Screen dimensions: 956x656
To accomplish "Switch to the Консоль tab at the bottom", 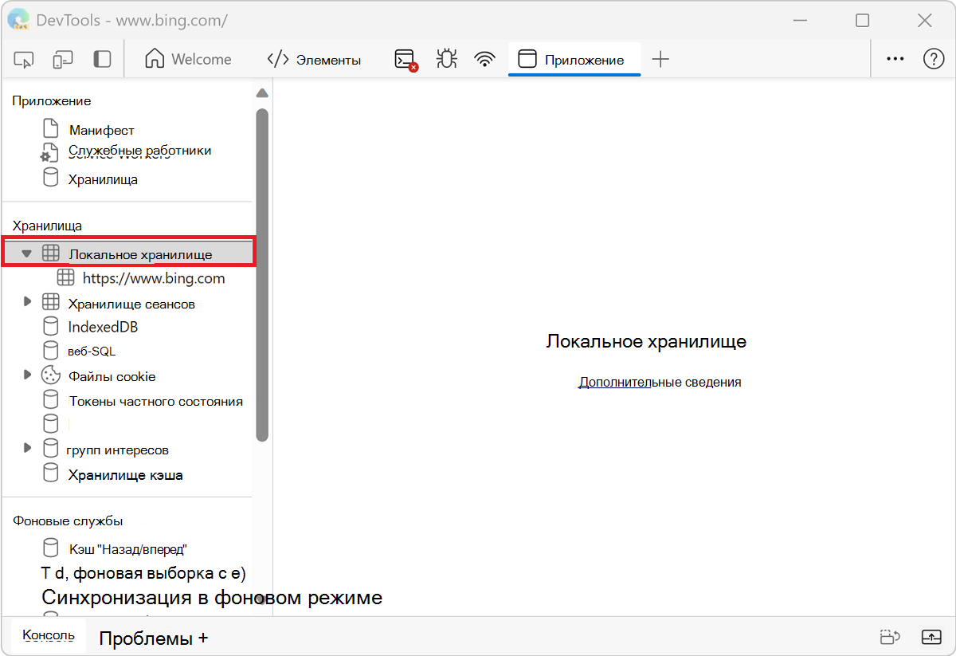I will (x=47, y=635).
